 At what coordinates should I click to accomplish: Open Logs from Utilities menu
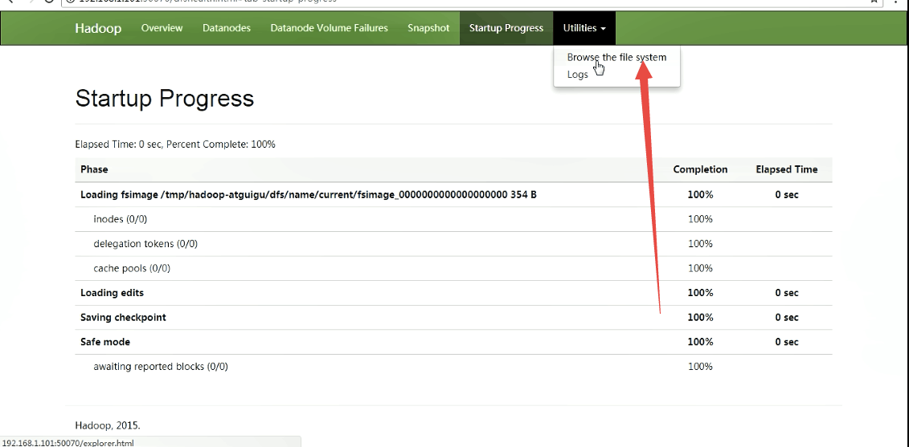point(577,75)
